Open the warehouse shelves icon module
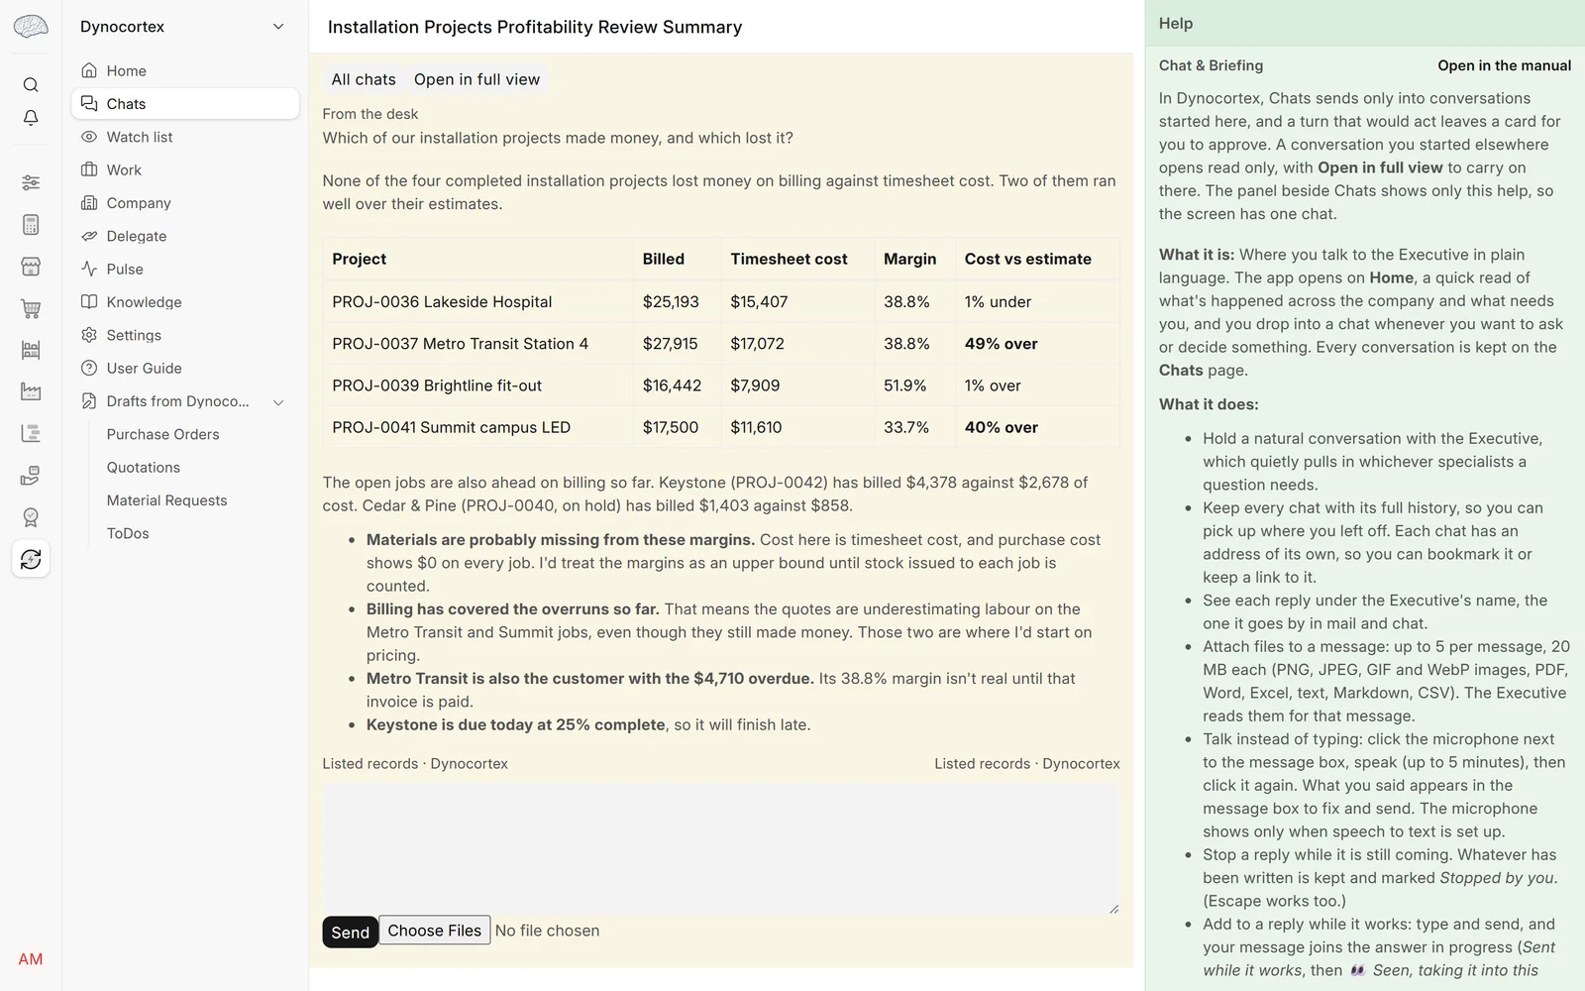Viewport: 1585px width, 991px height. [x=31, y=350]
